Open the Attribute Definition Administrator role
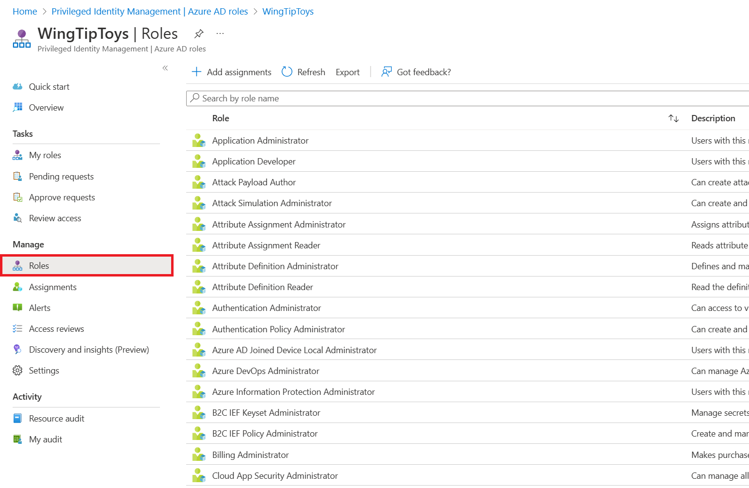 click(275, 266)
